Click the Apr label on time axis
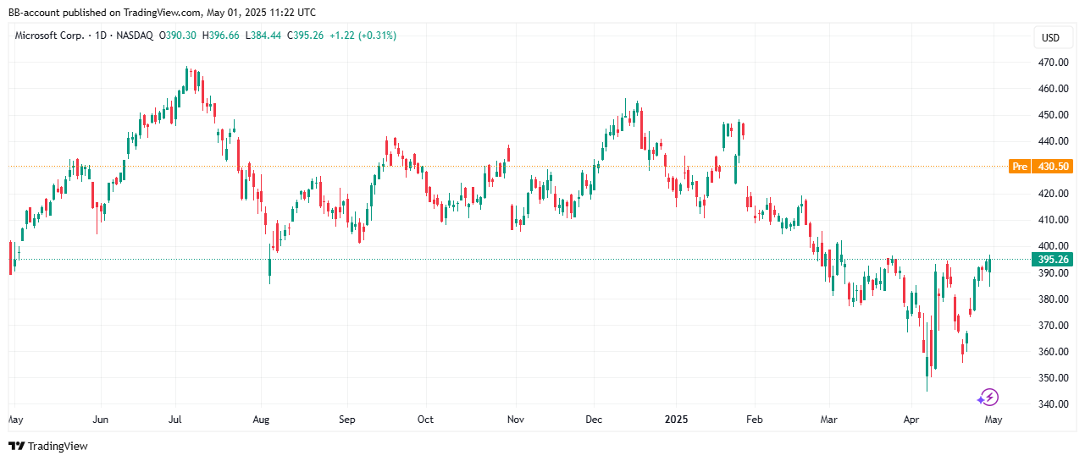The width and height of the screenshot is (1085, 461). coord(911,420)
